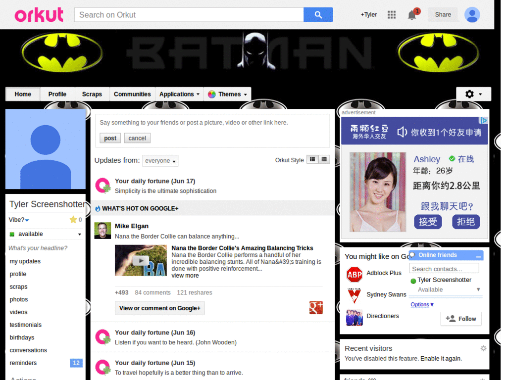Click the 84 comments link
Viewport: 507px width, 380px height.
(x=152, y=292)
